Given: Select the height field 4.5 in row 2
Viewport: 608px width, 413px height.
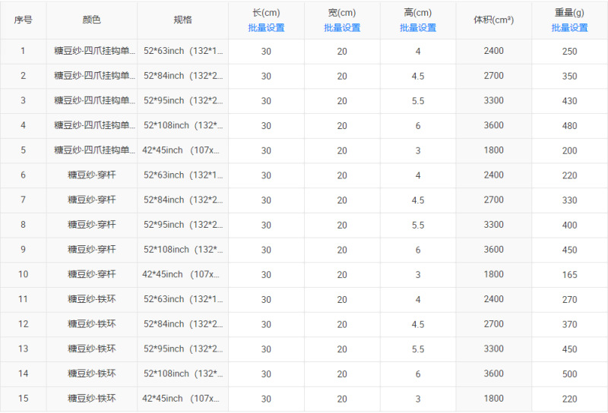Looking at the screenshot, I should coord(418,76).
